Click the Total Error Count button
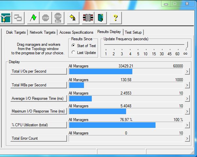Viewport: 197px width, 157px height. click(39, 138)
